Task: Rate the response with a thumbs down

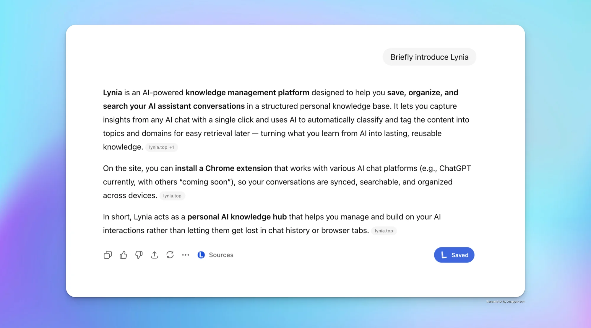Action: pyautogui.click(x=139, y=255)
